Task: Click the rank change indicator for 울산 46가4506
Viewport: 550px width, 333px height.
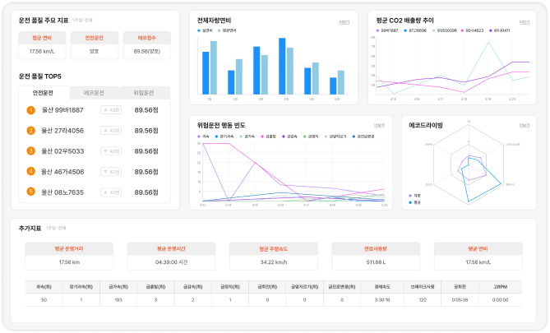Action: click(110, 172)
